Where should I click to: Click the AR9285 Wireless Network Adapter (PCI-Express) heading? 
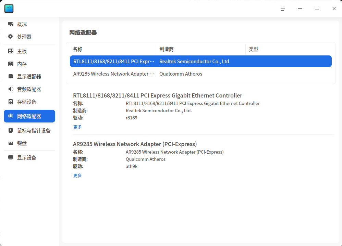click(135, 144)
